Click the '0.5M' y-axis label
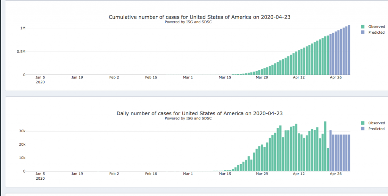The height and width of the screenshot is (196, 388). 20,52
